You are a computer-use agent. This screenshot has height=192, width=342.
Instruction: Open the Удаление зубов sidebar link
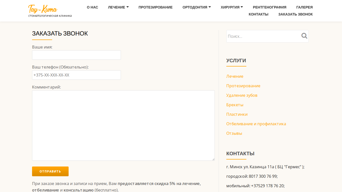(242, 95)
